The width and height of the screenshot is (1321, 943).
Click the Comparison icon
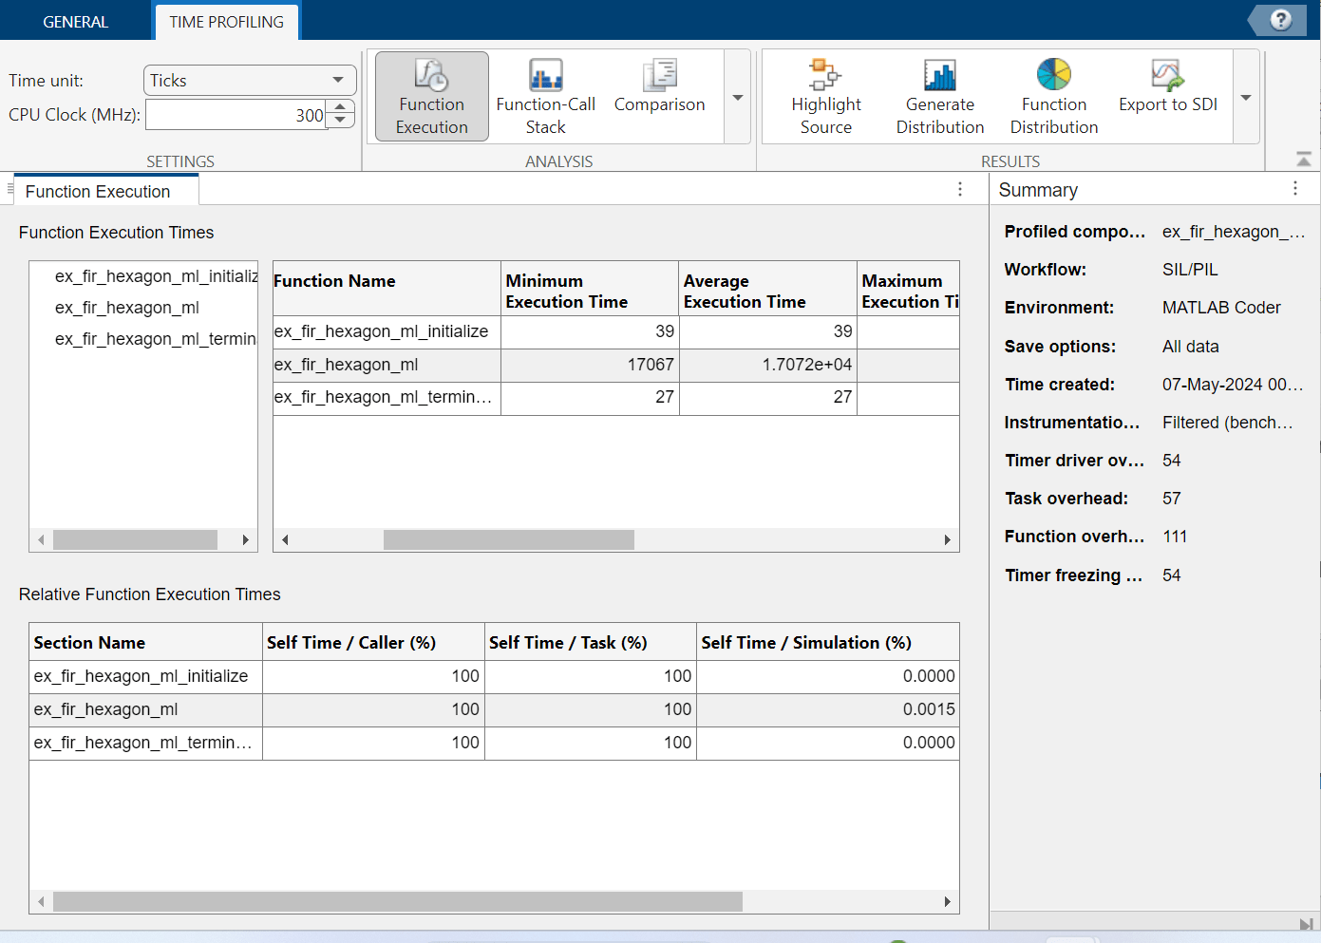tap(659, 76)
